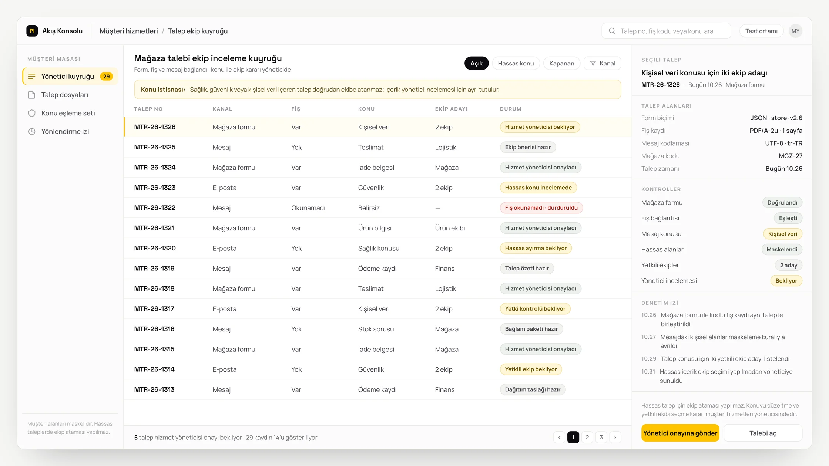Click the Yönetici kuyruğu list icon
829x466 pixels.
(x=32, y=77)
